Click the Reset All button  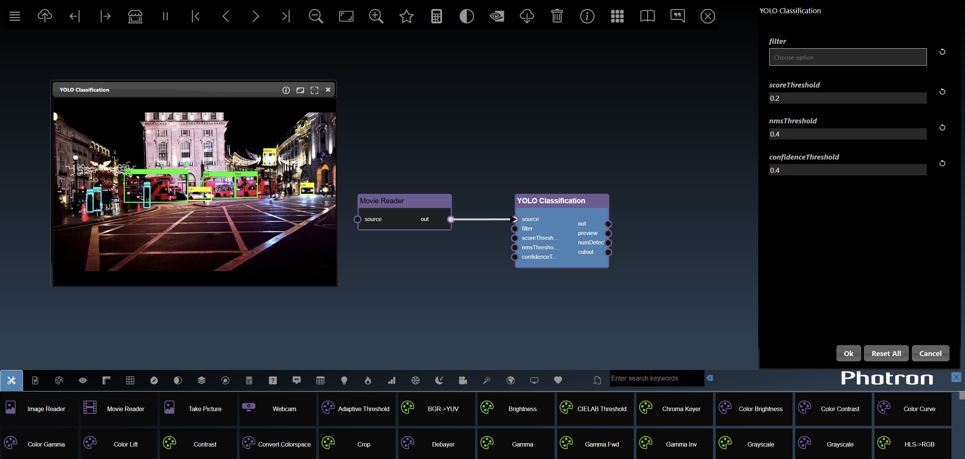point(886,353)
